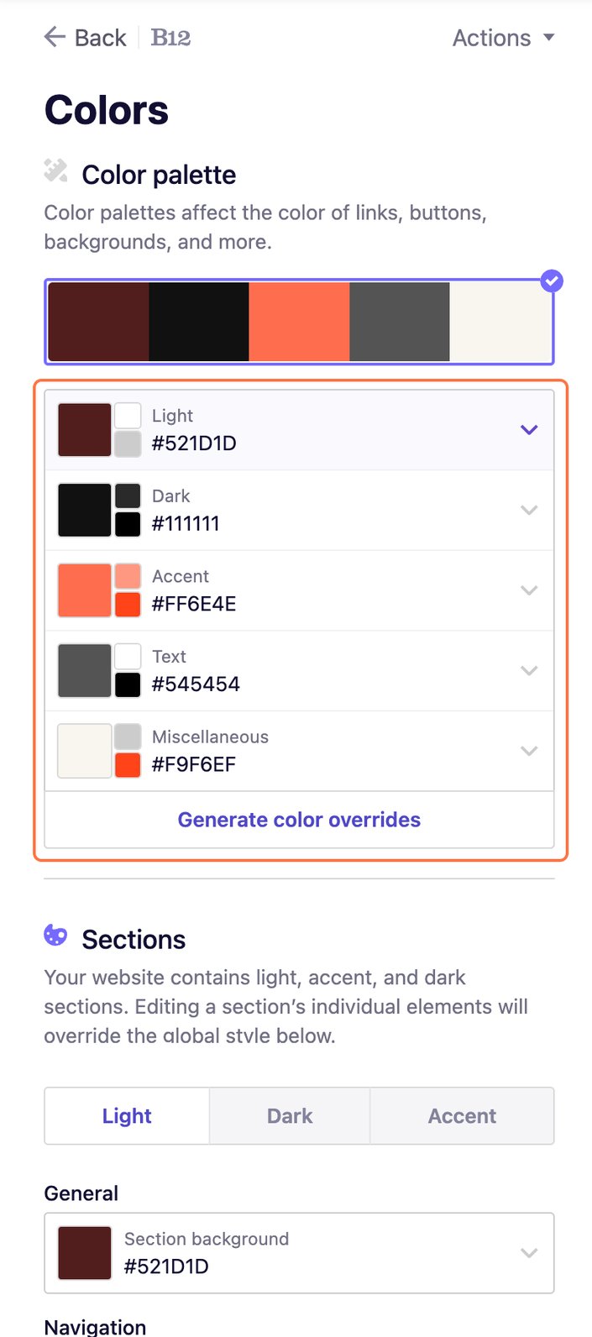Click the blue checkmark badge on the selected palette
Viewport: 592px width, 1337px height.
pyautogui.click(x=552, y=281)
